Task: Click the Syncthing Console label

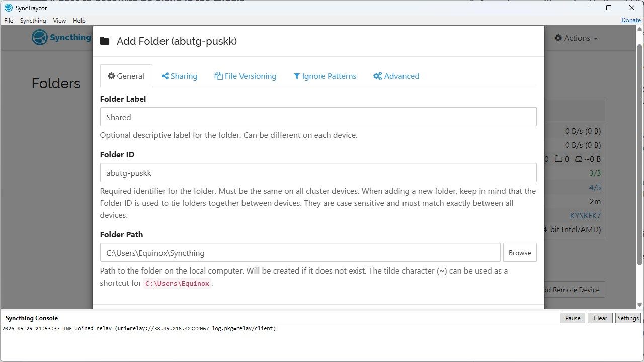Action: click(x=32, y=318)
